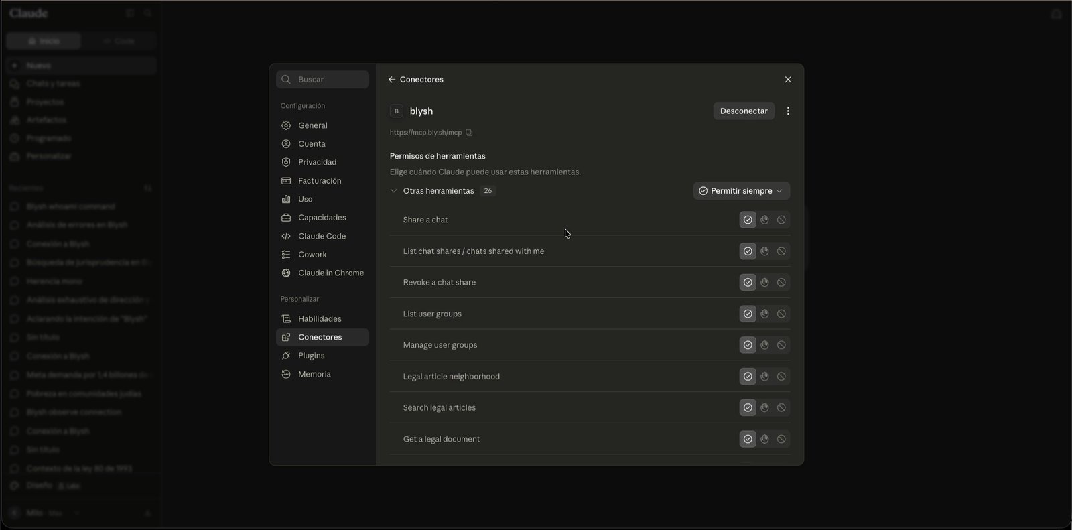Screen dimensions: 1072x530
Task: Open recent chat Herencia mono
Action: pos(82,281)
